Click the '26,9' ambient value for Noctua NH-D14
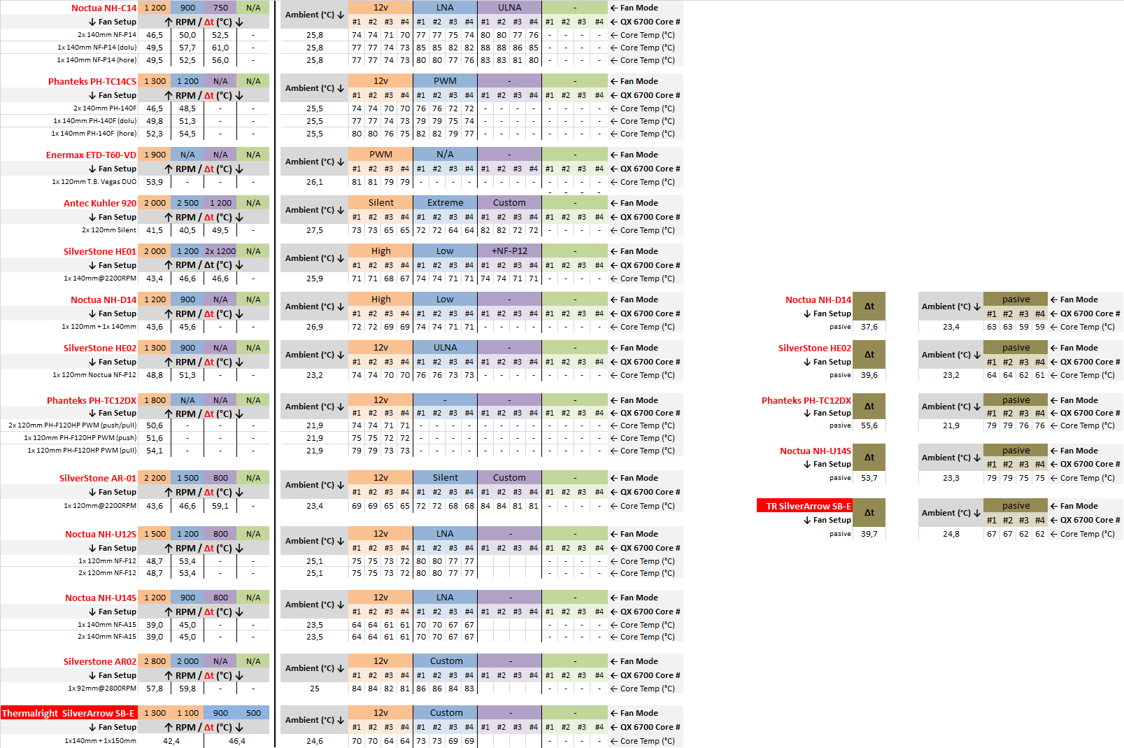1124x748 pixels. tap(315, 327)
